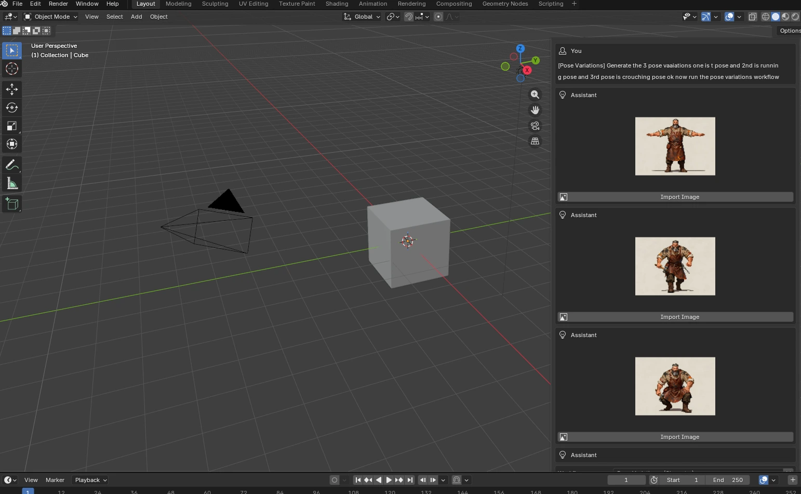Image resolution: width=801 pixels, height=494 pixels.
Task: Select the Rotate tool
Action: coord(12,108)
